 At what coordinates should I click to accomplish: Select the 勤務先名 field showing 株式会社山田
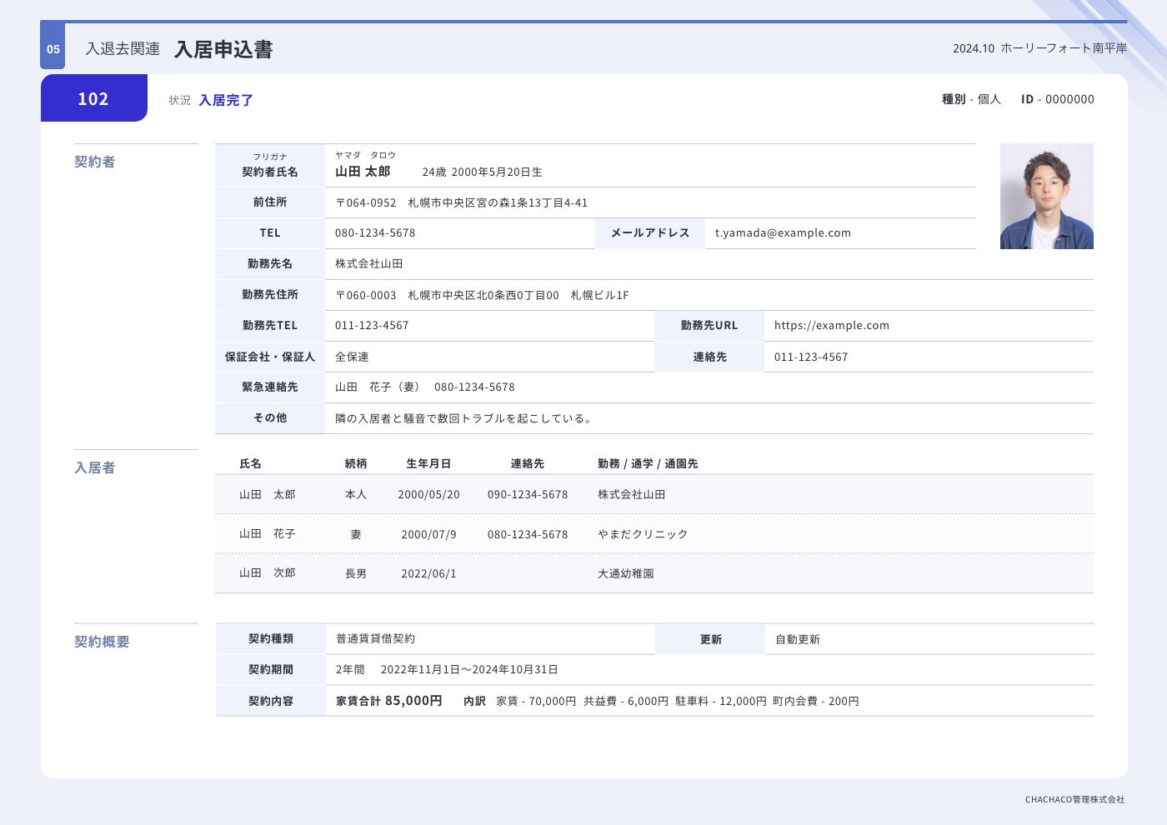coord(369,264)
